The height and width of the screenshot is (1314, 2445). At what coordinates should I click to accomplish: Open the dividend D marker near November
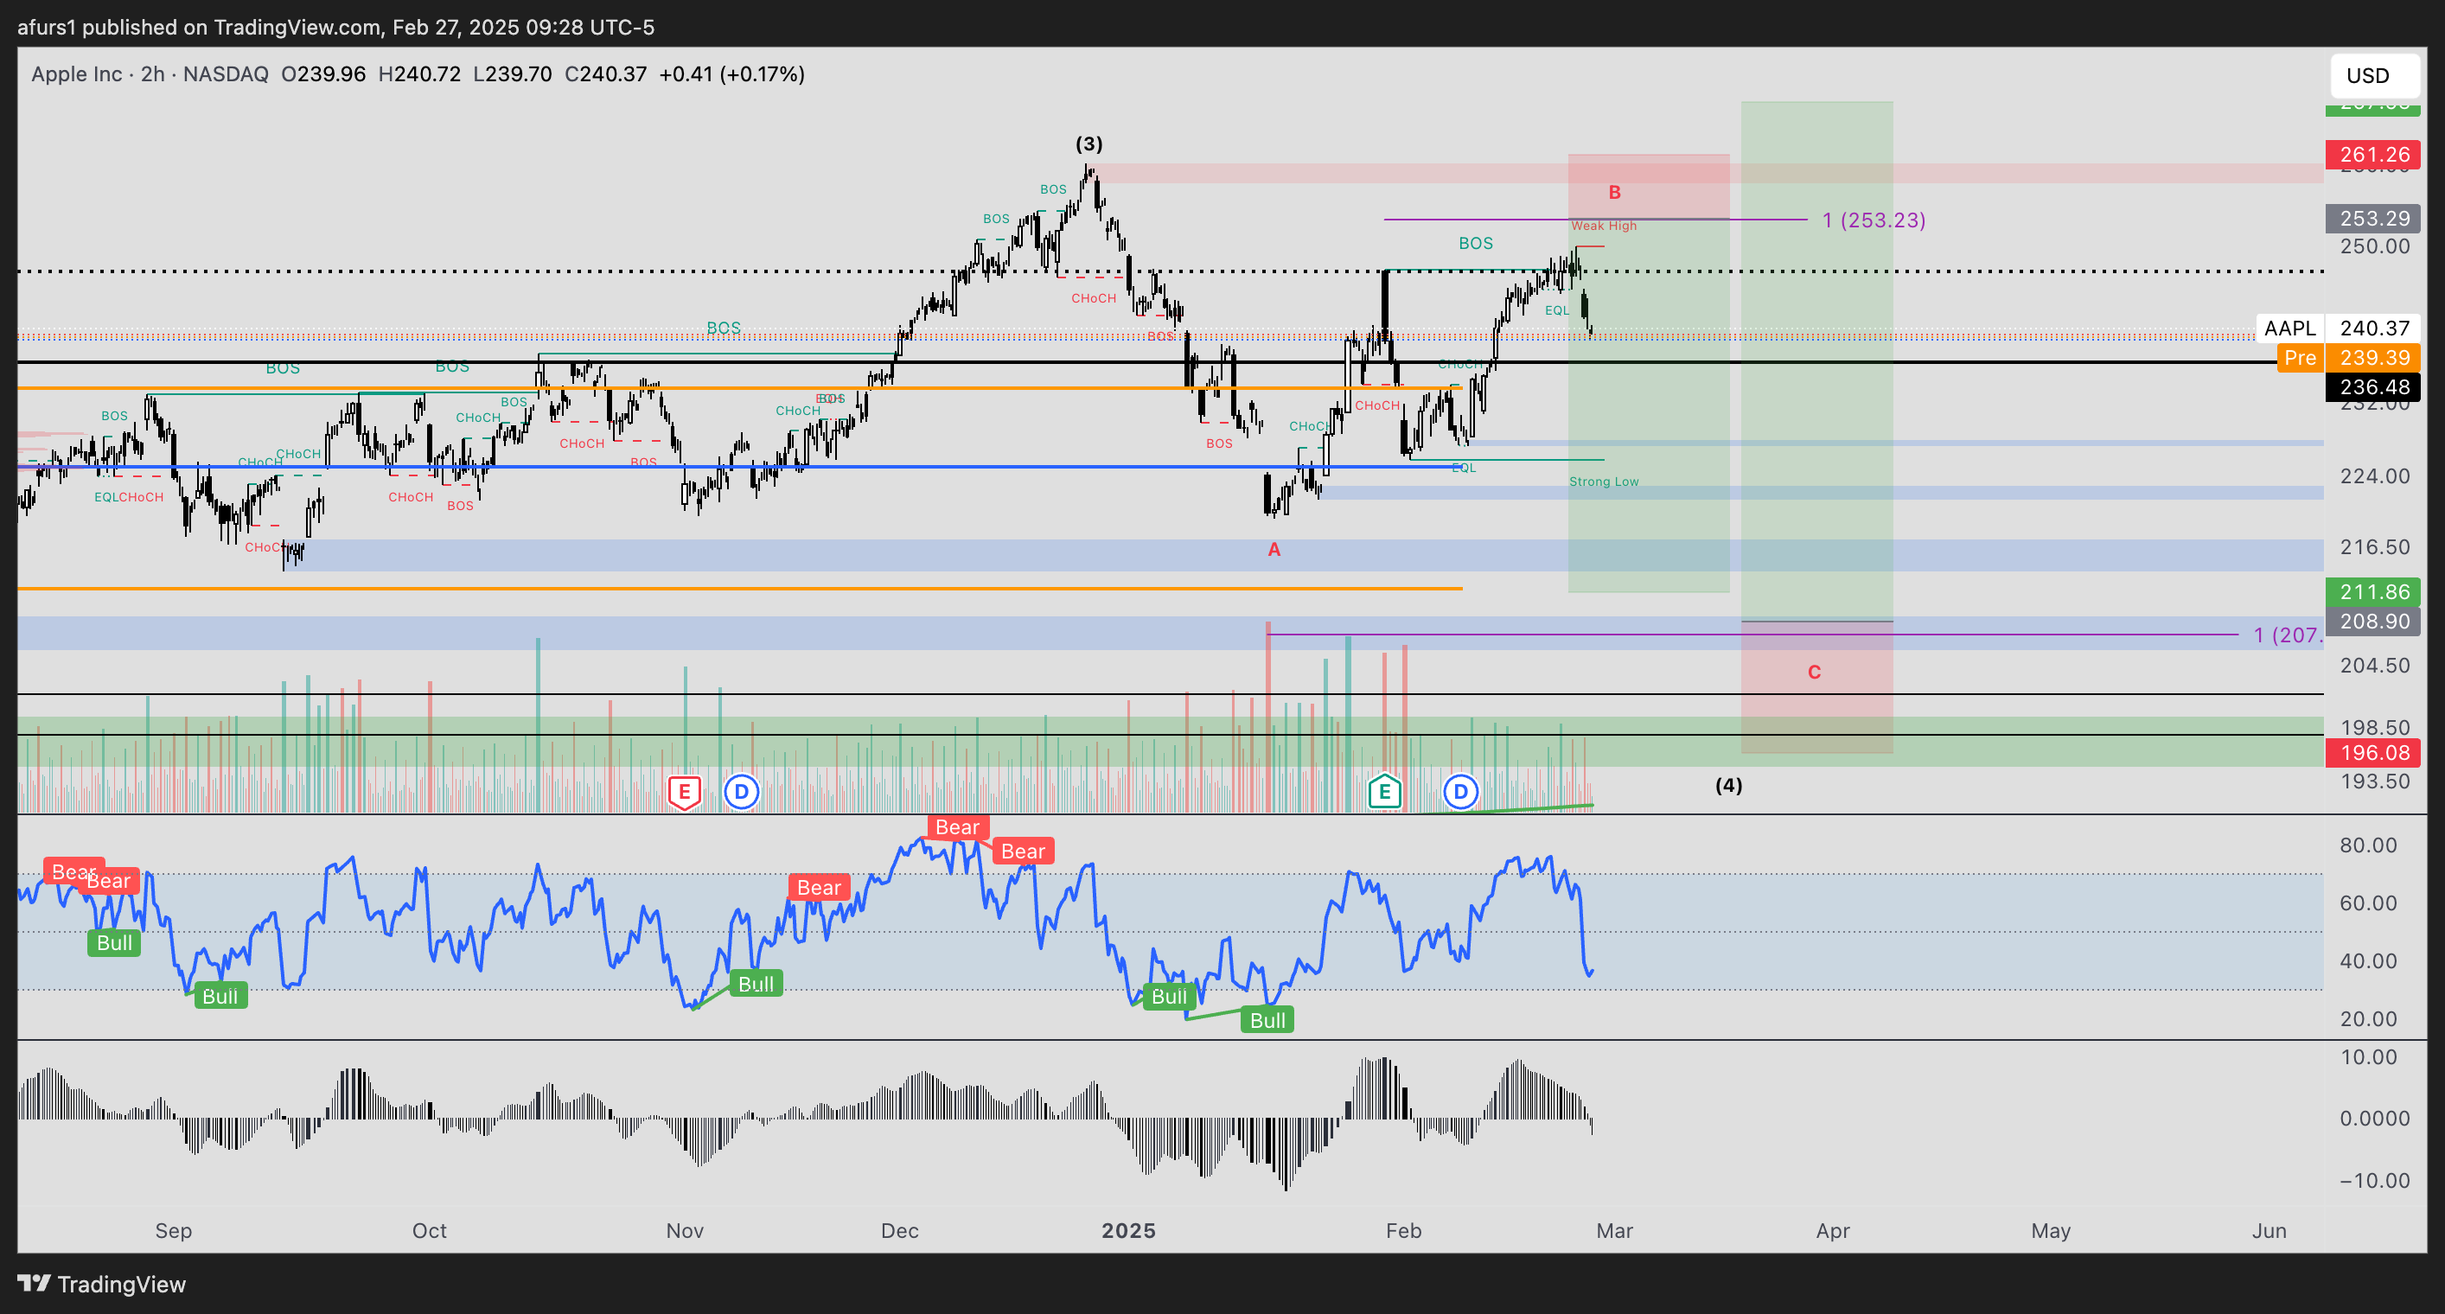pyautogui.click(x=741, y=791)
